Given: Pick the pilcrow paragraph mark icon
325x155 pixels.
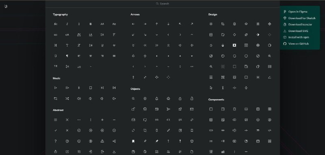Looking at the screenshot, I should (67, 56).
